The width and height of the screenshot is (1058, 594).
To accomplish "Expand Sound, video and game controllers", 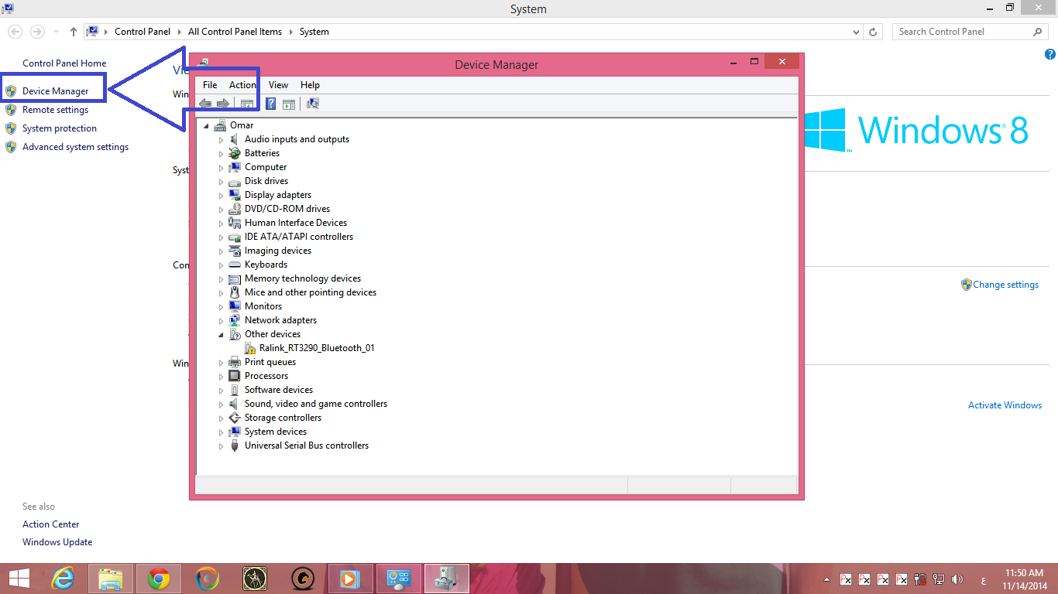I will point(221,405).
